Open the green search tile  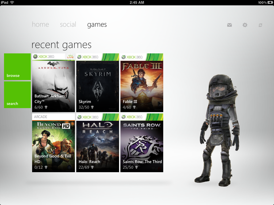click(17, 95)
